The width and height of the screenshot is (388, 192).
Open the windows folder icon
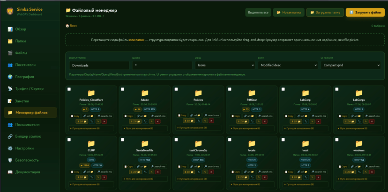coord(359,143)
